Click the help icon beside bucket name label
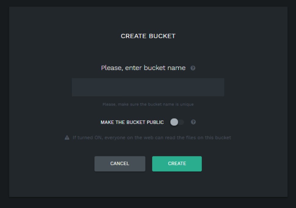 (193, 68)
